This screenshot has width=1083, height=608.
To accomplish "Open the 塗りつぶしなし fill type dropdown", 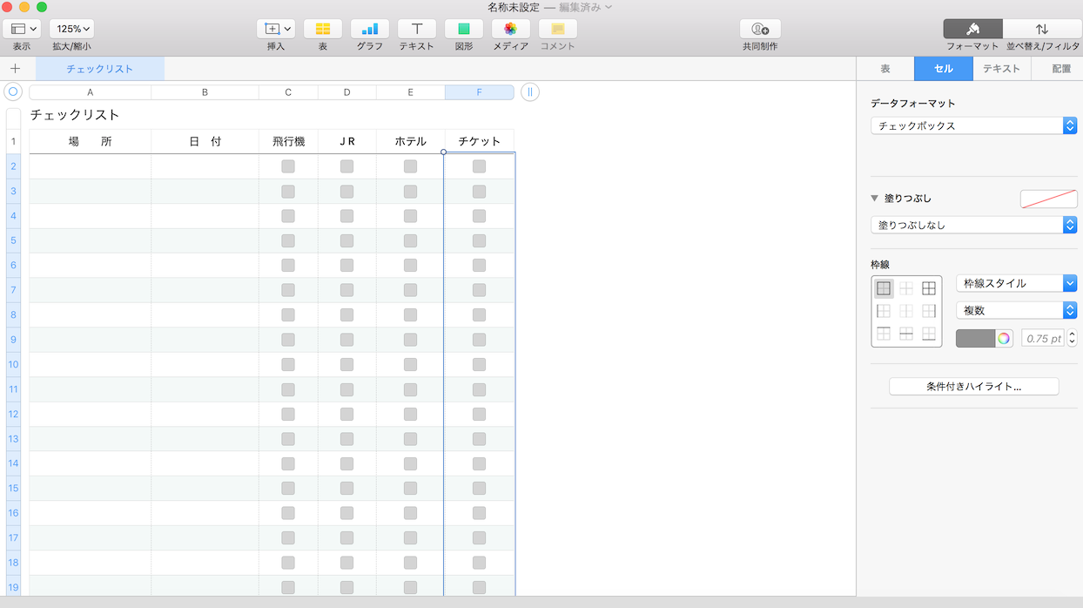I will 974,225.
